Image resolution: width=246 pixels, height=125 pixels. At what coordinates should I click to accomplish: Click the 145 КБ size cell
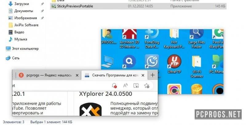[x=220, y=6]
